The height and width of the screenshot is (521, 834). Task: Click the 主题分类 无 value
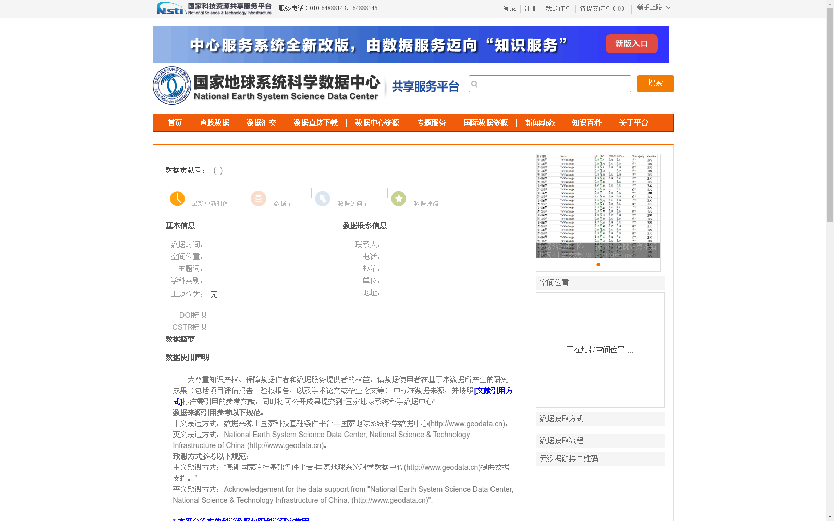(214, 295)
